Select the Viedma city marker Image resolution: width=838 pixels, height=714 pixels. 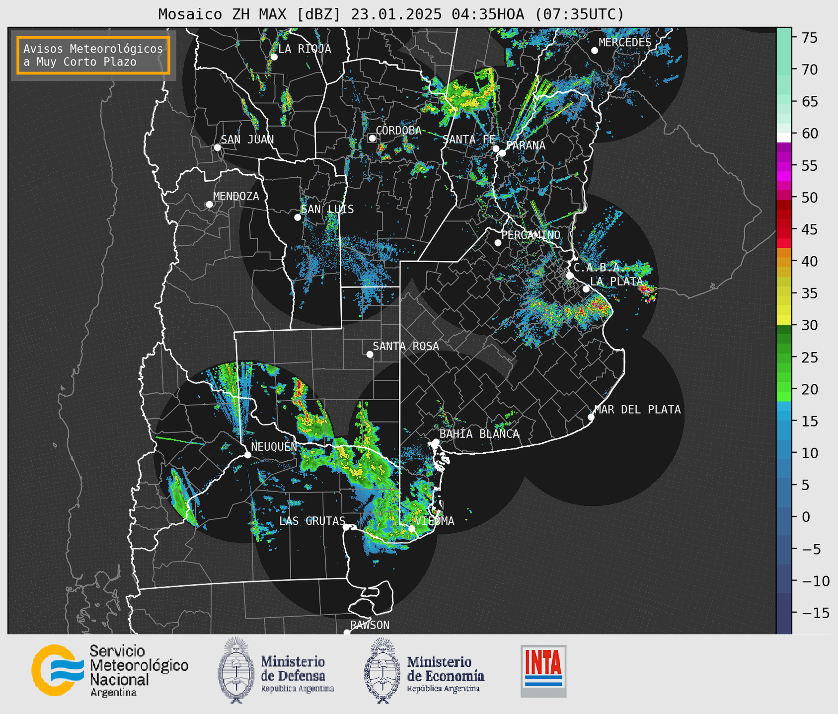click(412, 529)
